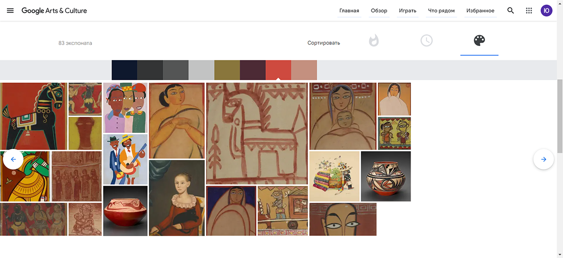The image size is (563, 258).
Task: Sort by color palette icon
Action: [479, 41]
